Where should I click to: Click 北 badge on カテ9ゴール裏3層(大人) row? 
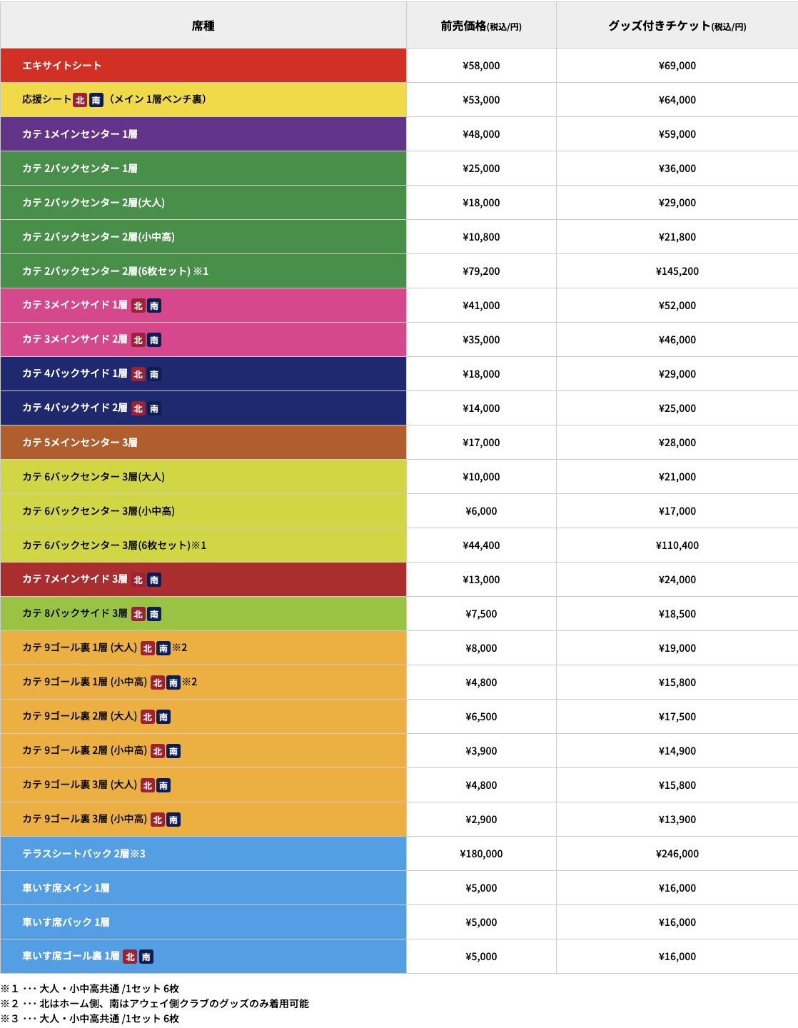point(148,785)
